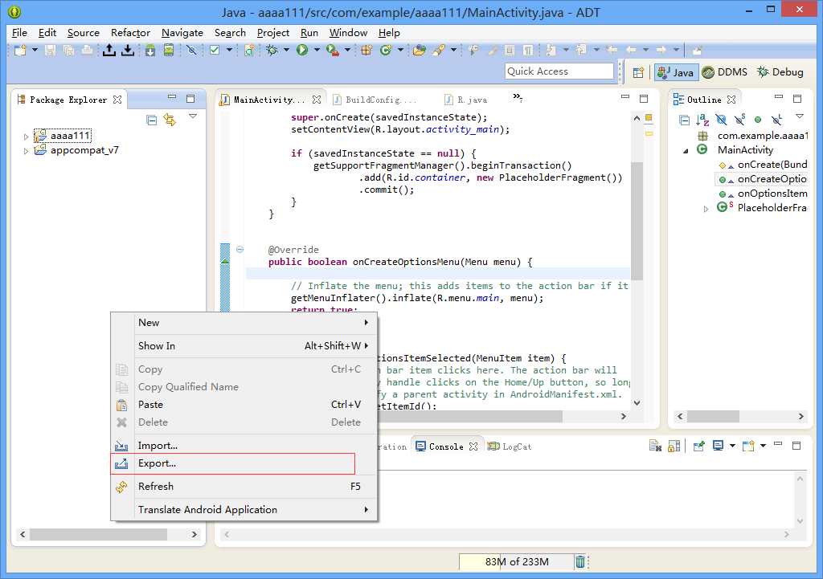Click the Run External Tools icon

(332, 51)
